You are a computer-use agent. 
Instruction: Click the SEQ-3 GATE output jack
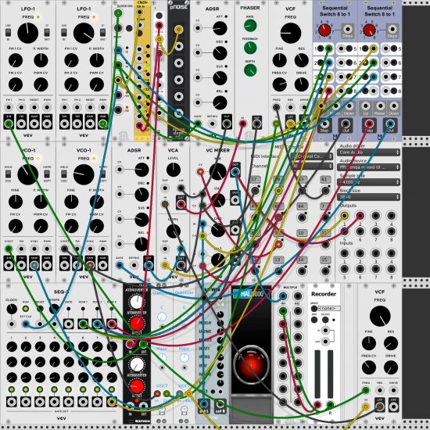(x=69, y=324)
